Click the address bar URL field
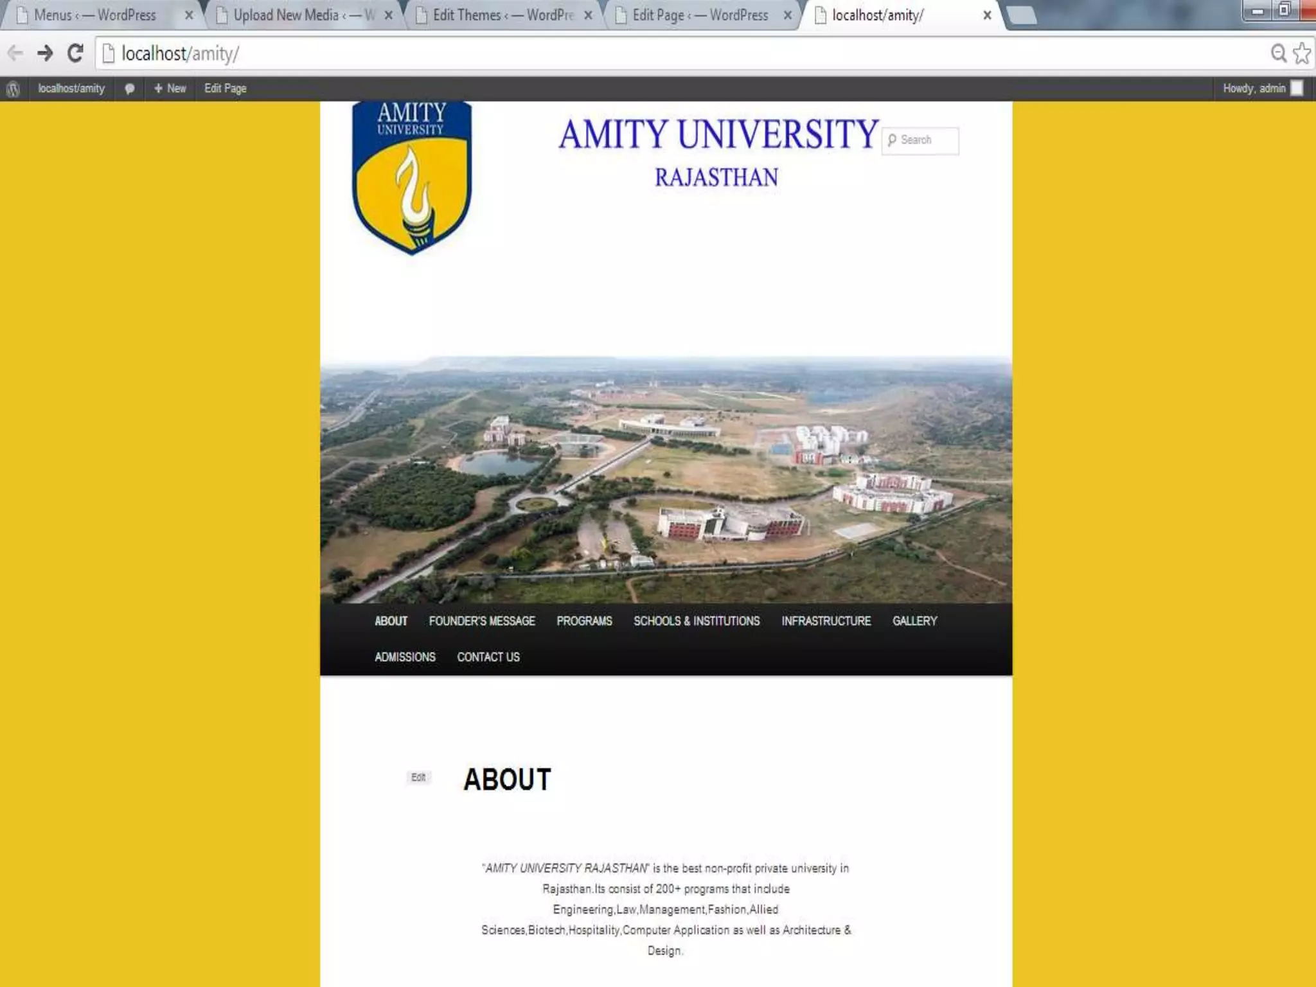Screen dimensions: 1316x987 click(681, 53)
